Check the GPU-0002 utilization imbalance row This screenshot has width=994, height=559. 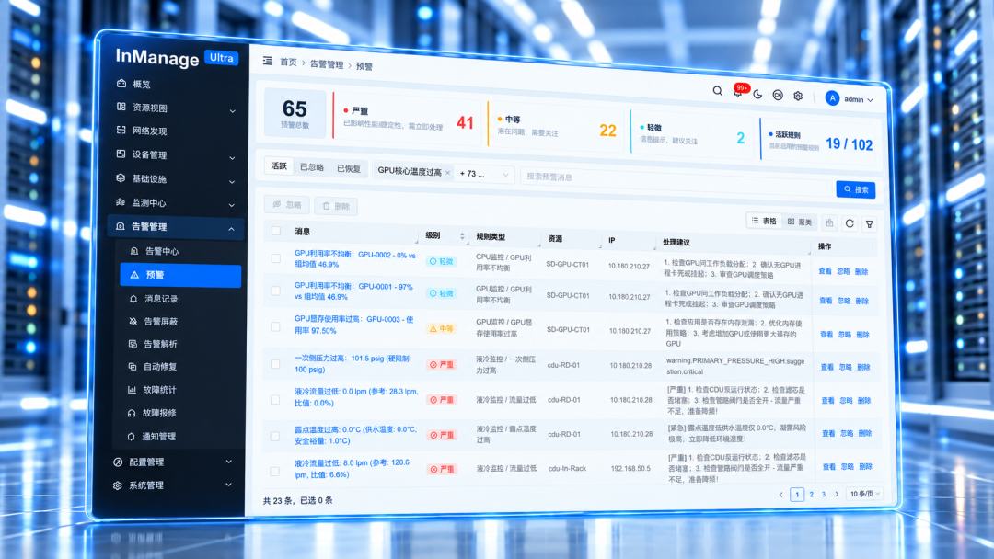click(276, 258)
